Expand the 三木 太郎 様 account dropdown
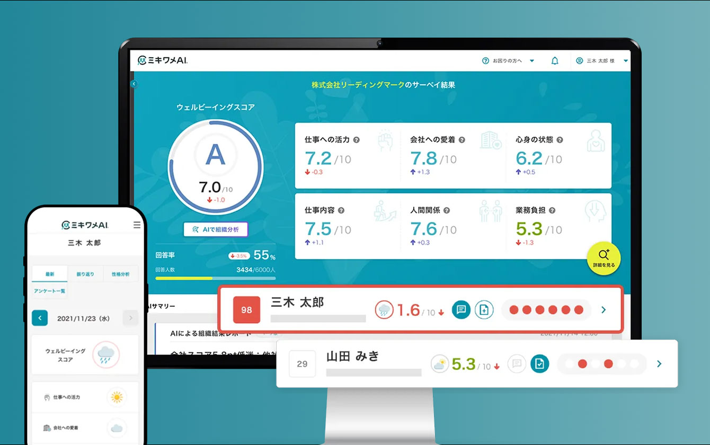This screenshot has height=445, width=710. 626,60
